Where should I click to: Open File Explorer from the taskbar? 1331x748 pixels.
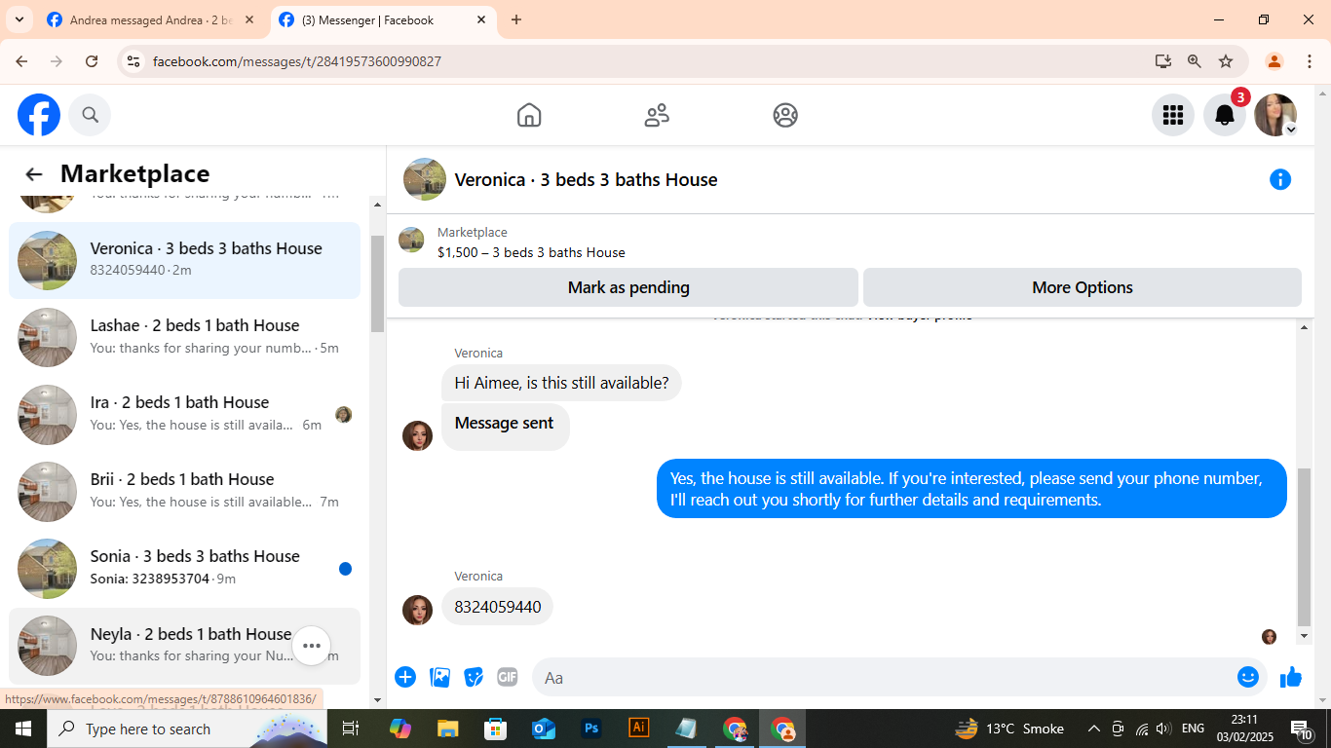447,729
